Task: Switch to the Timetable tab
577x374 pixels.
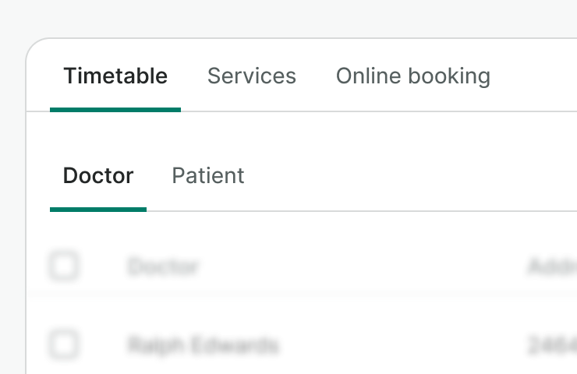Action: 115,76
